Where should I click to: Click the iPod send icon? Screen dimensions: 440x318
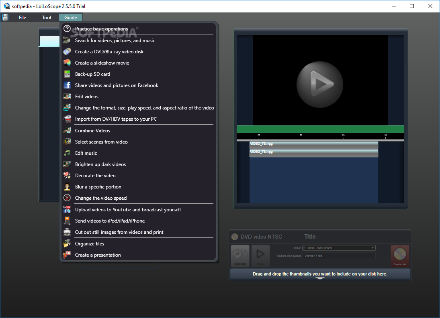[67, 221]
